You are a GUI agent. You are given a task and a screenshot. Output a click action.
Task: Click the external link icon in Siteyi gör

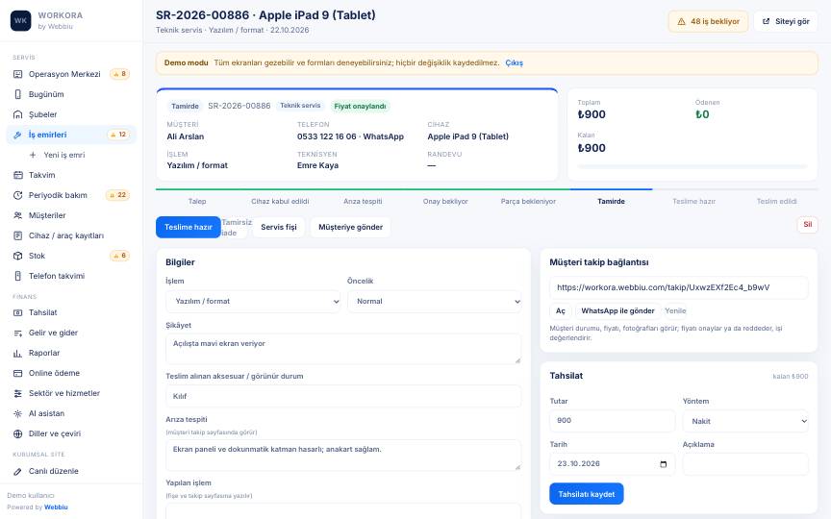click(766, 22)
